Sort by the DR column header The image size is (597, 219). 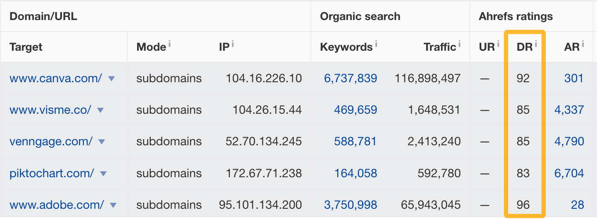click(524, 47)
